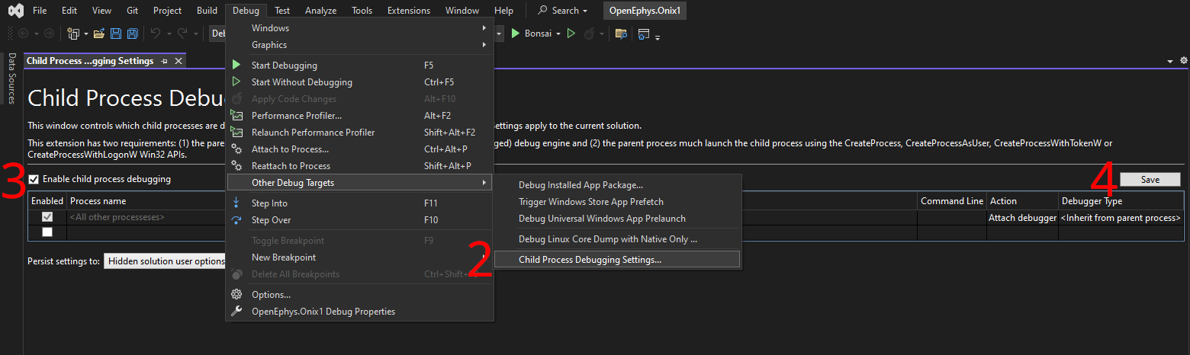Open the New Project dropdown arrow
1190x355 pixels.
86,34
